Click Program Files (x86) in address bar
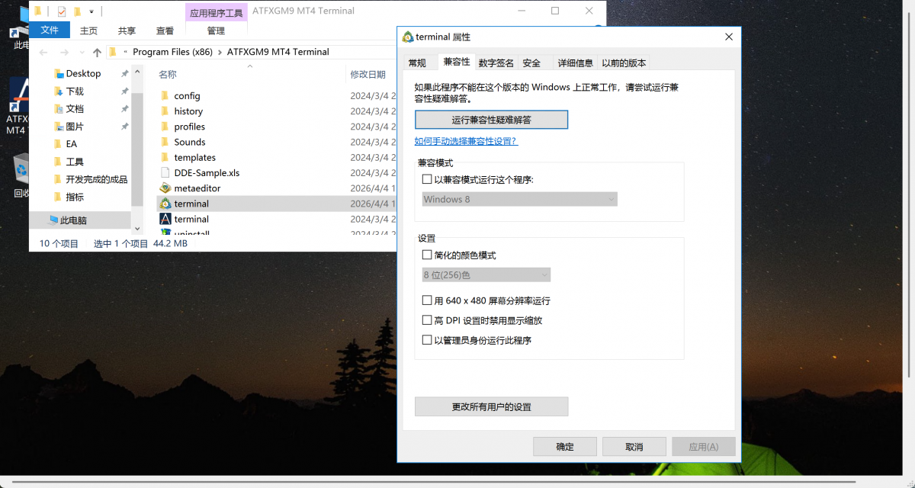The height and width of the screenshot is (488, 915). (172, 52)
